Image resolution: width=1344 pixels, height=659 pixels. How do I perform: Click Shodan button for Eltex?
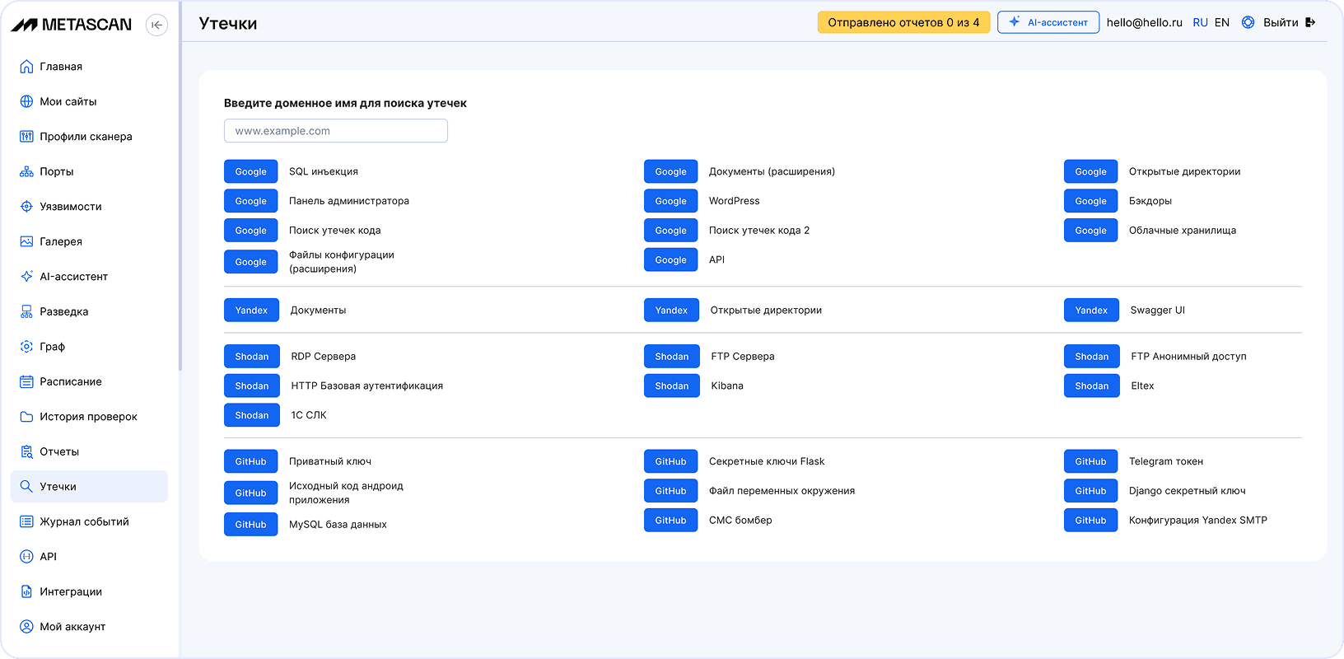click(1092, 386)
